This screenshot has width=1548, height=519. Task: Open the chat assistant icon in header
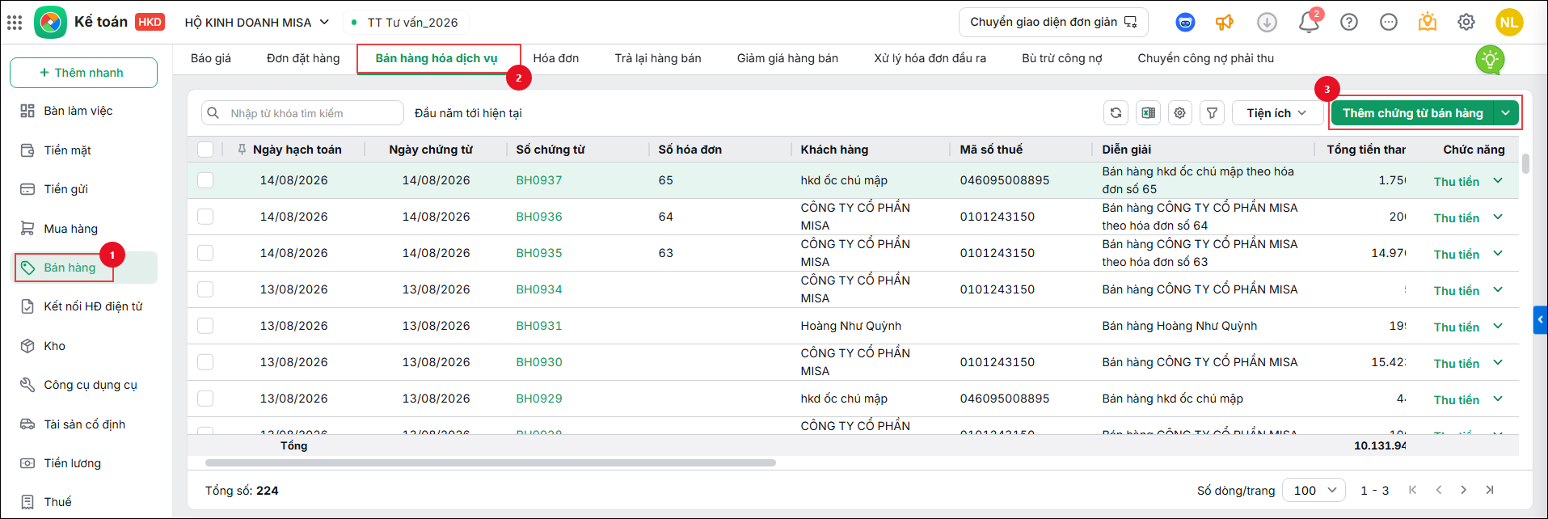[1185, 23]
